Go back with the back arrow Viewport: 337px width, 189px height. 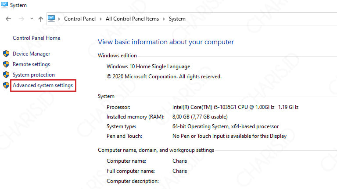coord(8,19)
